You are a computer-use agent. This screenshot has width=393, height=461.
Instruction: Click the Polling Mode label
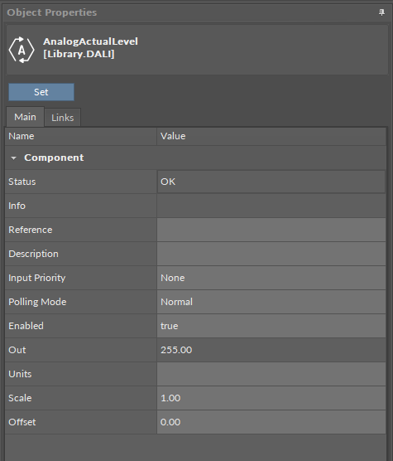click(x=37, y=302)
